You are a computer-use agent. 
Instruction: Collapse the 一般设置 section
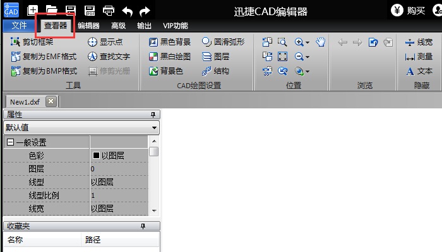point(10,143)
